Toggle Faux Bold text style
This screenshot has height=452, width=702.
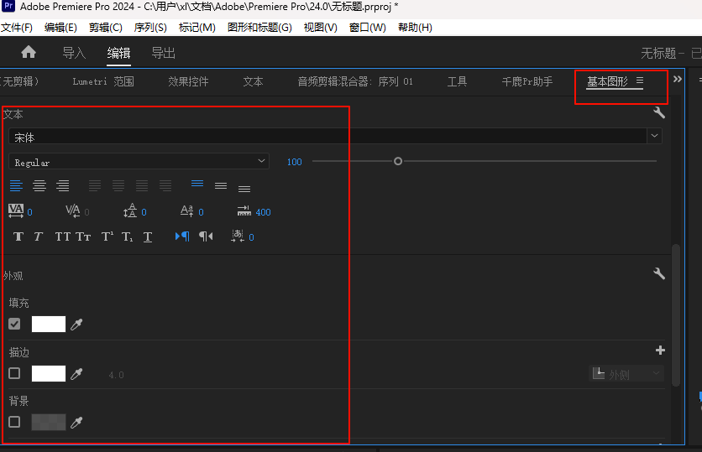tap(18, 236)
